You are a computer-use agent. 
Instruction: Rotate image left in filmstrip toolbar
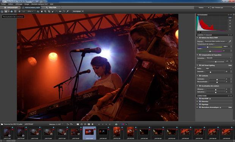[x=81, y=124]
